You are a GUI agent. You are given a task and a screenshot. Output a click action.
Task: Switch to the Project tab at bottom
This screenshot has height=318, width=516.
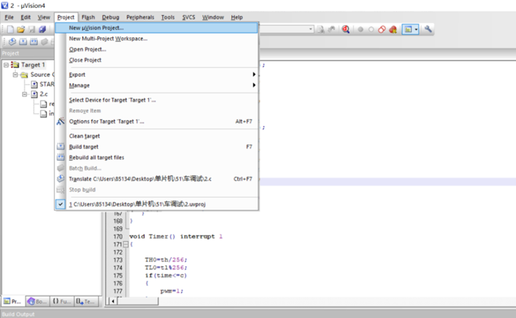coord(13,301)
